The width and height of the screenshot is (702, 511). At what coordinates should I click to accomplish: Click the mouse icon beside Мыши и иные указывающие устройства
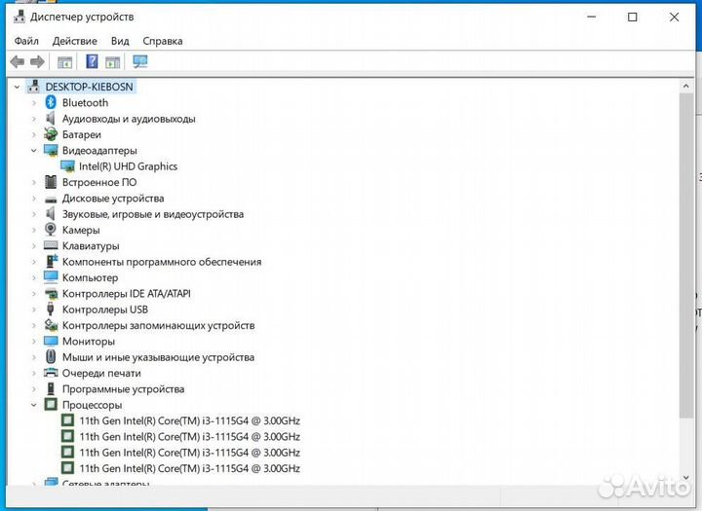51,357
